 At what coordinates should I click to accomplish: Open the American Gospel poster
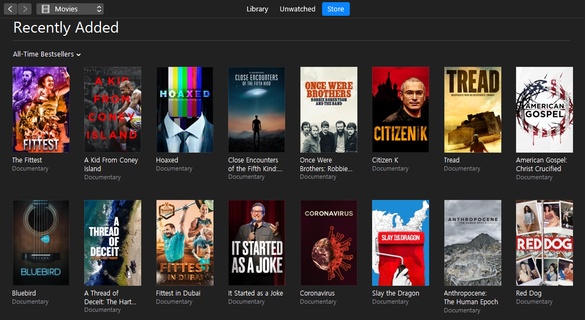click(544, 110)
